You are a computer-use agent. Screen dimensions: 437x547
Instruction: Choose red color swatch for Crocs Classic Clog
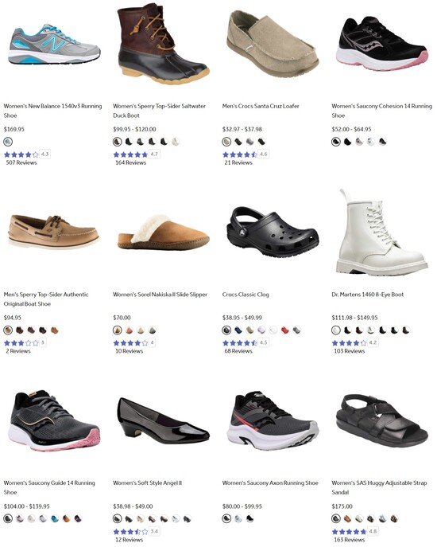pyautogui.click(x=284, y=330)
